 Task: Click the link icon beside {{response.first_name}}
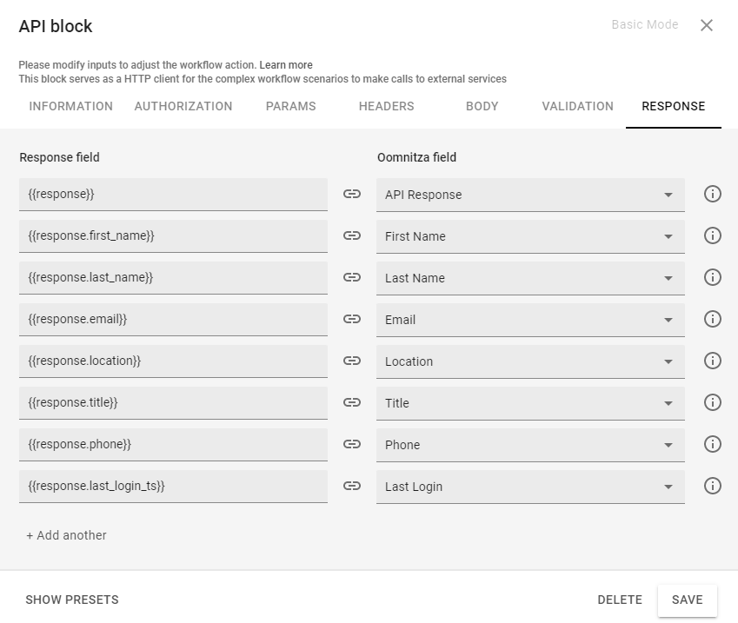pyautogui.click(x=351, y=235)
